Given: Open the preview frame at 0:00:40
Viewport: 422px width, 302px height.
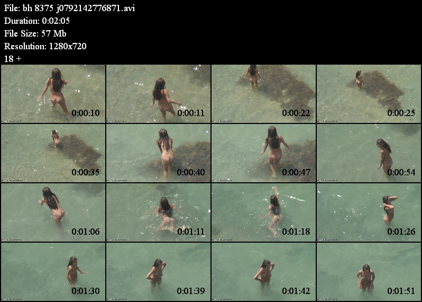Looking at the screenshot, I should click(x=159, y=153).
